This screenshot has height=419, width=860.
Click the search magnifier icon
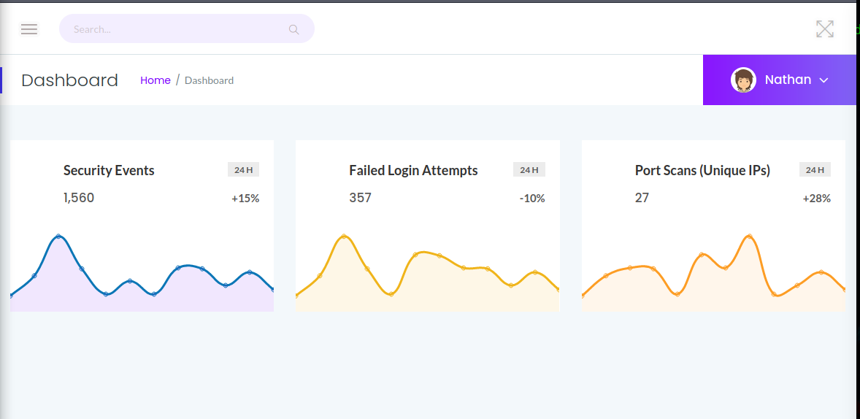pos(294,30)
